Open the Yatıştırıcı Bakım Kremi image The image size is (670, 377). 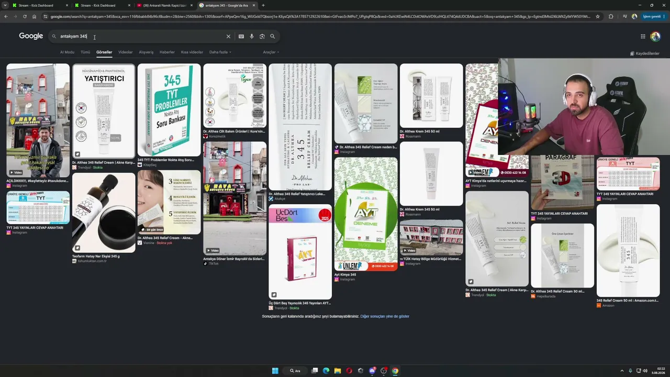tap(104, 111)
